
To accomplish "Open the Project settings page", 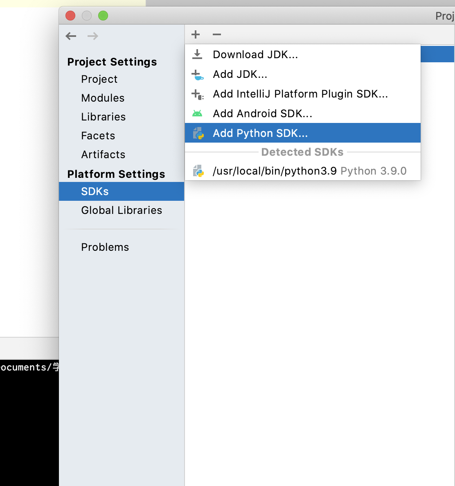I will pyautogui.click(x=99, y=79).
